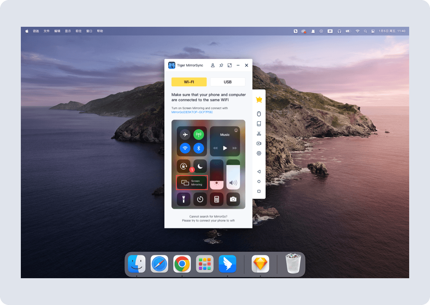The image size is (430, 305).
Task: Open settings via the hexagon gear icon
Action: [x=259, y=153]
